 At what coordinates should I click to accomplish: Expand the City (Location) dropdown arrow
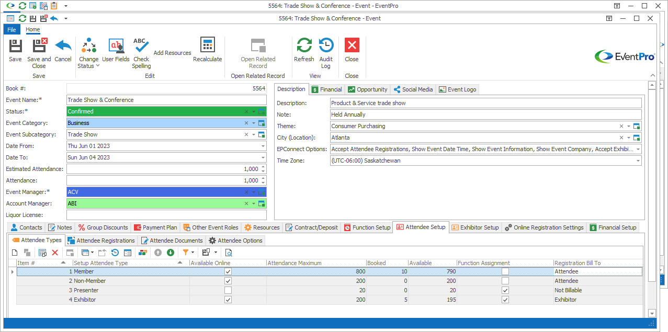(629, 138)
